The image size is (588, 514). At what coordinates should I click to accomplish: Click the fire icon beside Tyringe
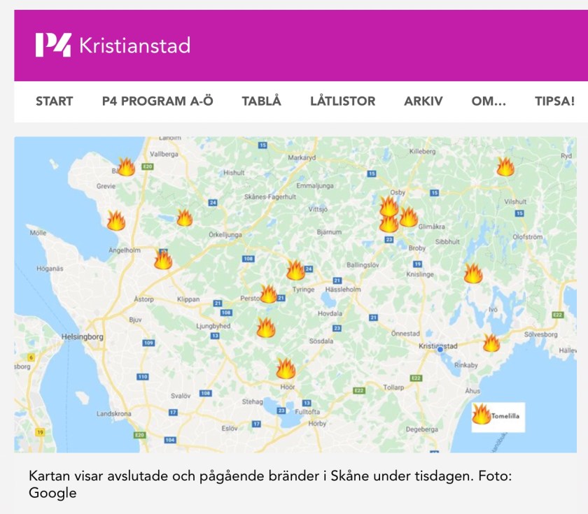click(x=295, y=270)
